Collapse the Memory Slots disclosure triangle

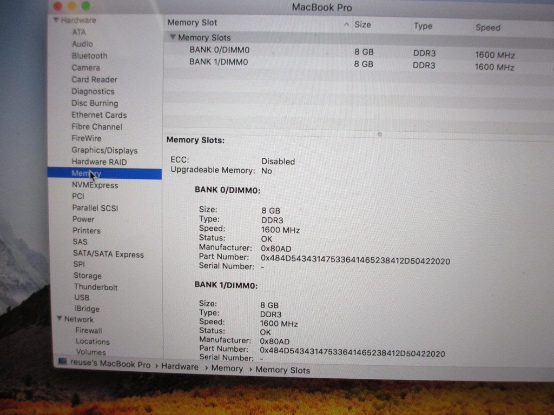coord(173,37)
